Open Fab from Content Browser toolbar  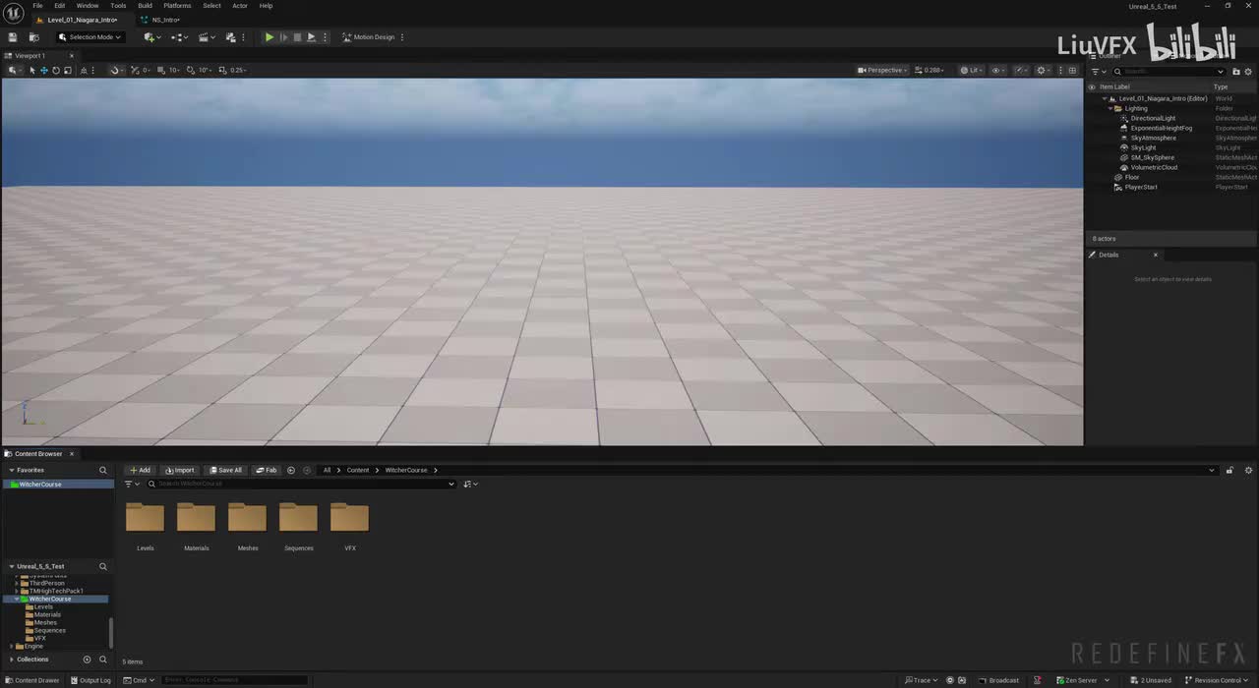tap(267, 470)
